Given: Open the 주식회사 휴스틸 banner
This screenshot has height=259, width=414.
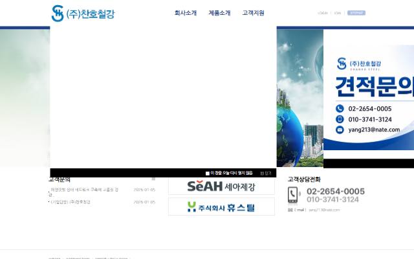Looking at the screenshot, I should [x=221, y=207].
